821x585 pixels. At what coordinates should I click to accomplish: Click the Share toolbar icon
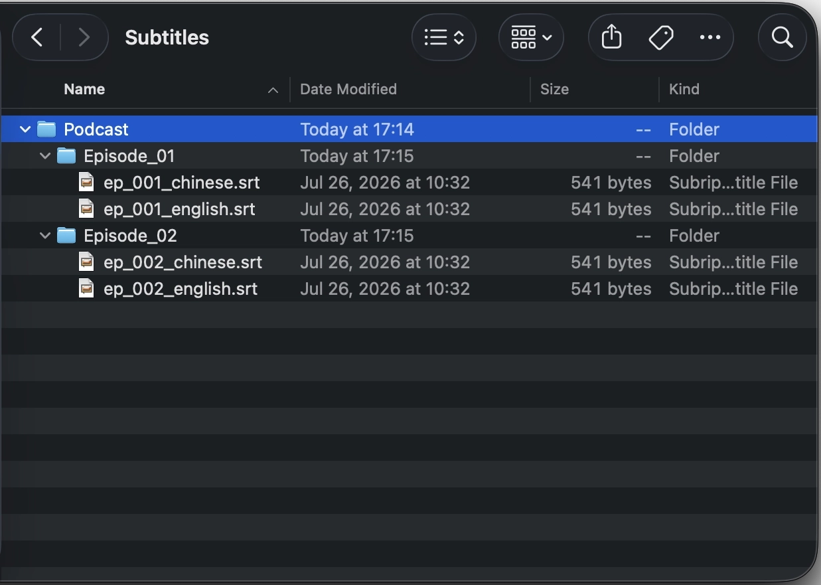pyautogui.click(x=611, y=38)
